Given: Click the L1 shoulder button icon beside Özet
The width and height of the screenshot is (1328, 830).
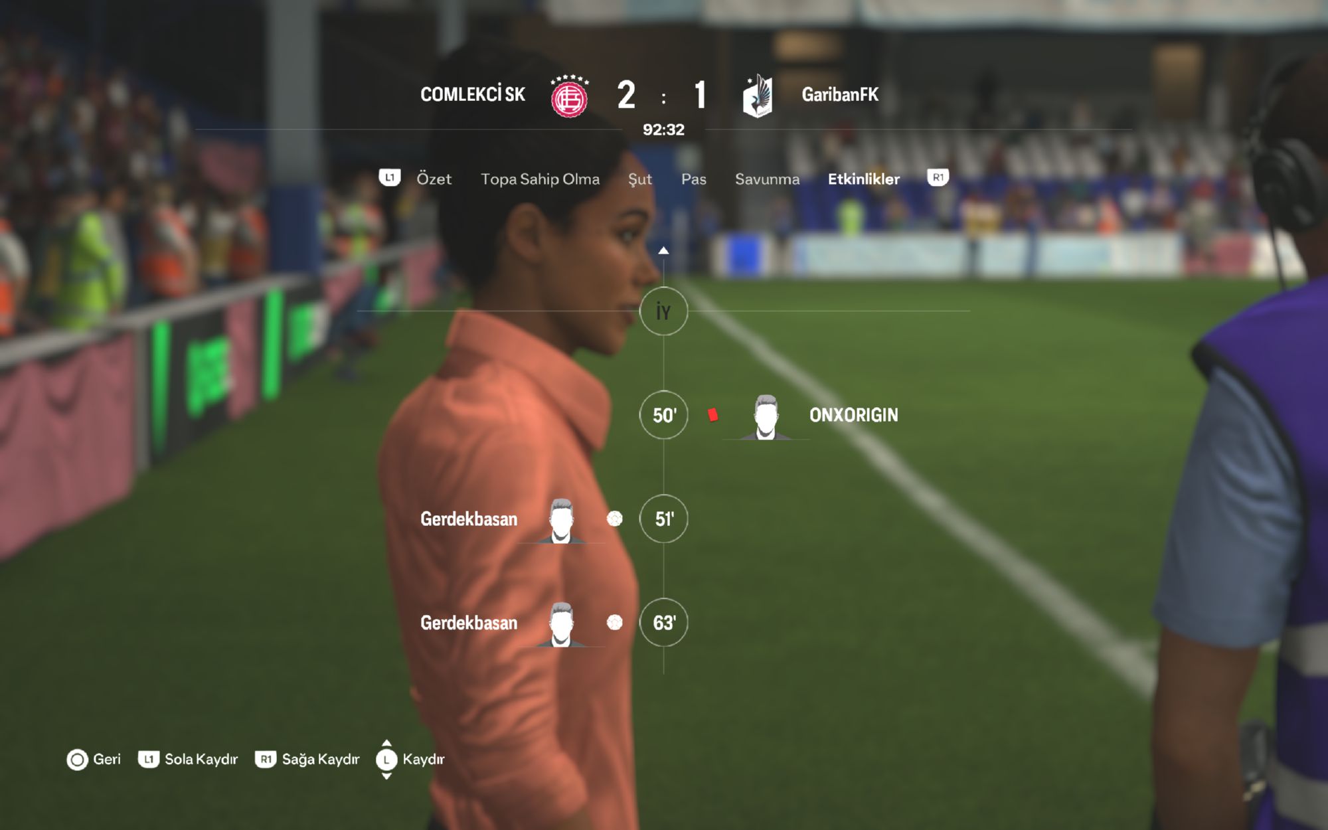Looking at the screenshot, I should pos(390,177).
